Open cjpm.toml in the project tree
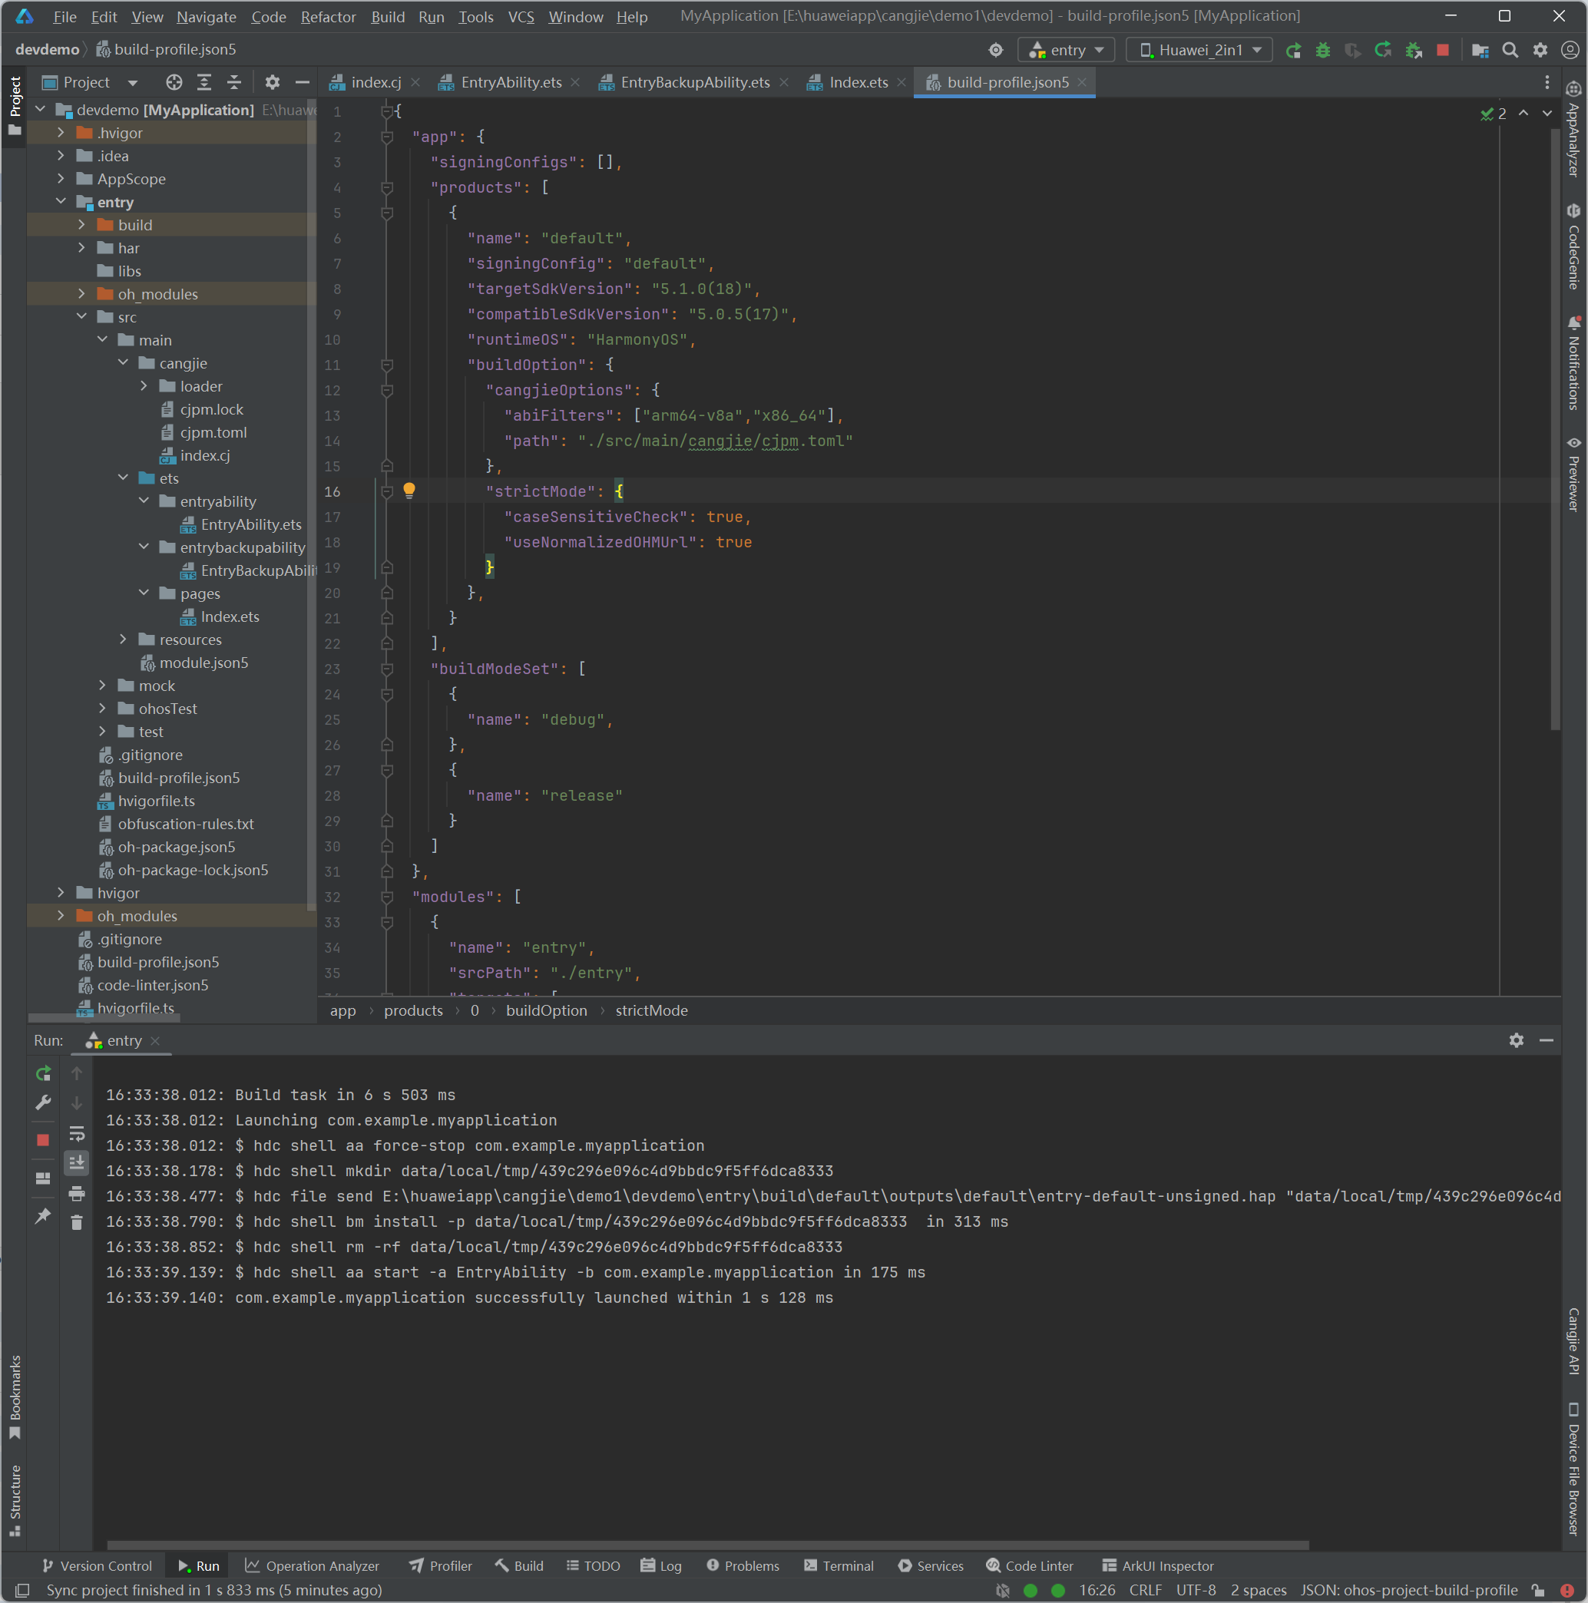This screenshot has width=1588, height=1603. click(x=213, y=432)
